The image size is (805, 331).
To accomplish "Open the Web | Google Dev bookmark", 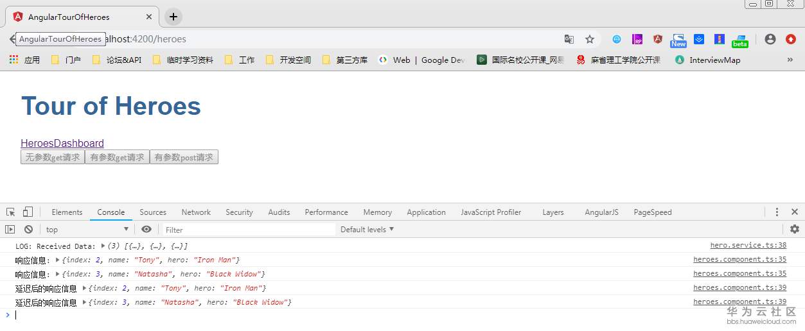I will 421,60.
